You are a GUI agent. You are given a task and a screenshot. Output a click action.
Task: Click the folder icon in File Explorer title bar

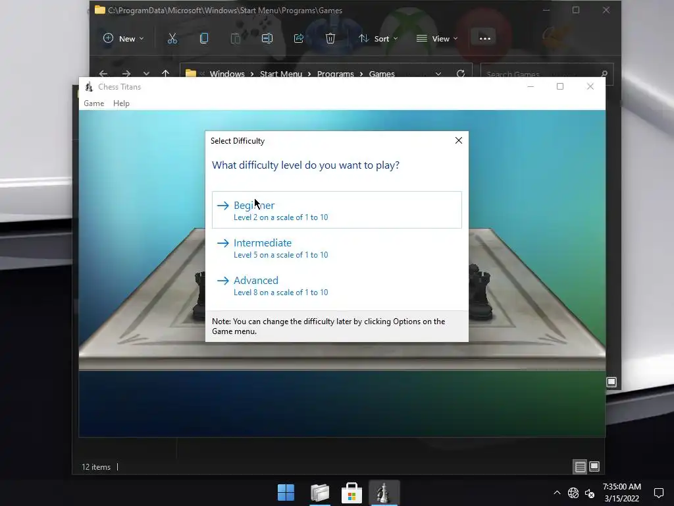coord(100,10)
